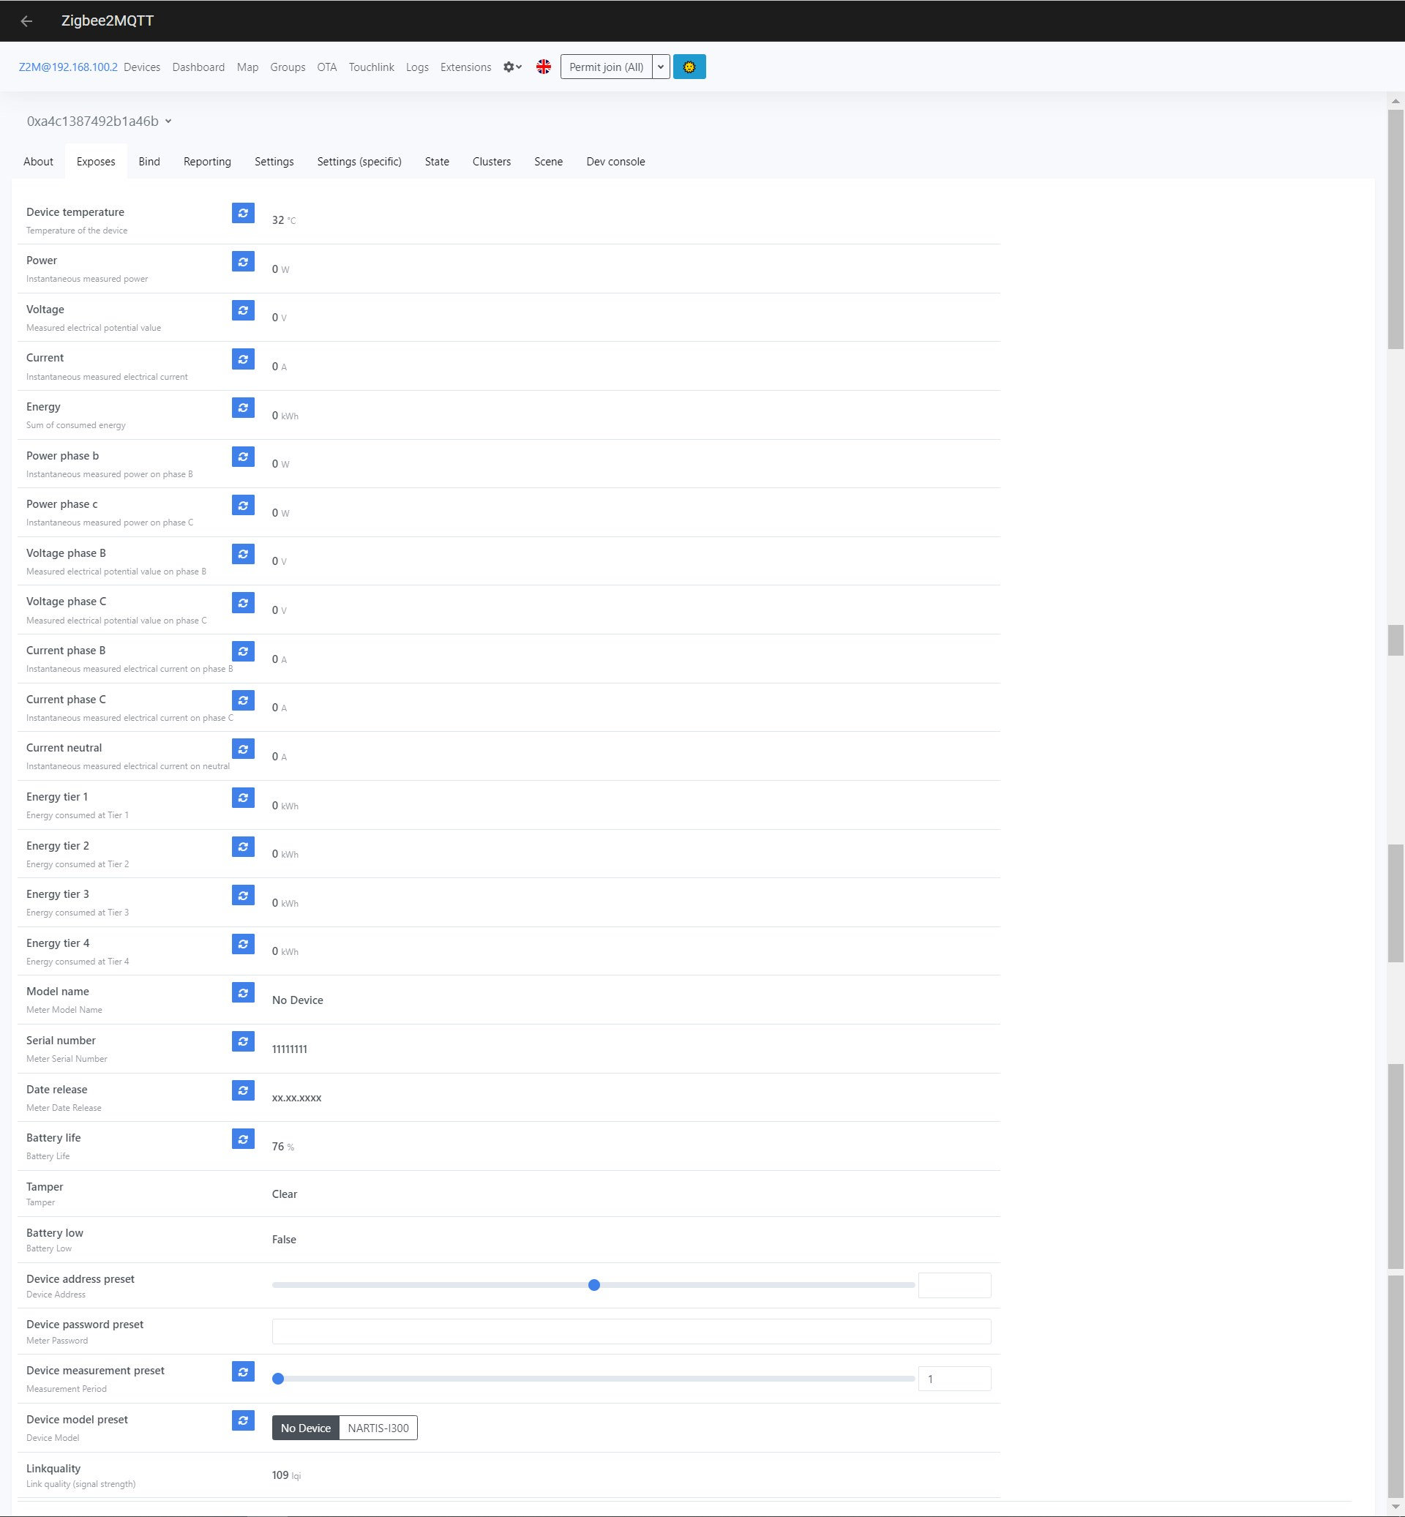
Task: Open the Z2M@192.168.100.2 link
Action: [x=67, y=67]
